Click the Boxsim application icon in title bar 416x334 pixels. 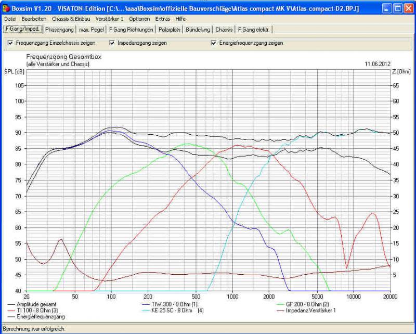[x=7, y=8]
